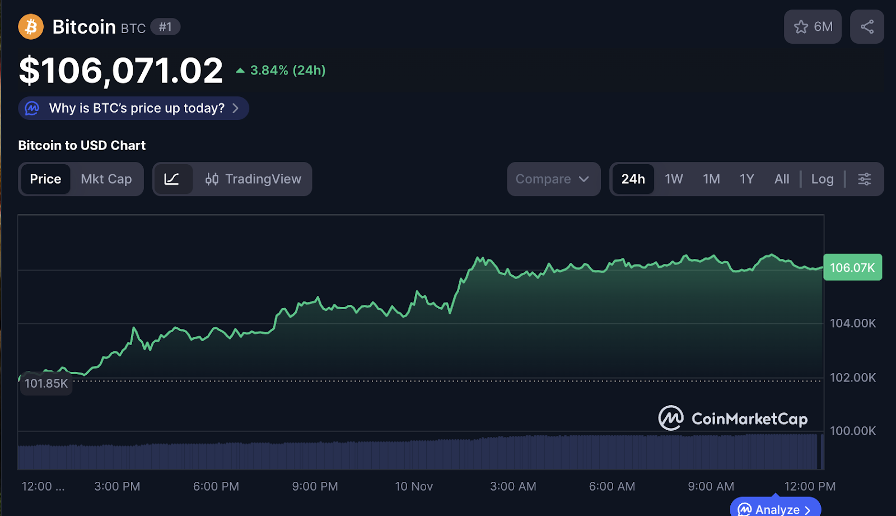This screenshot has height=516, width=896.
Task: Select the Price chart toggle
Action: coord(45,179)
